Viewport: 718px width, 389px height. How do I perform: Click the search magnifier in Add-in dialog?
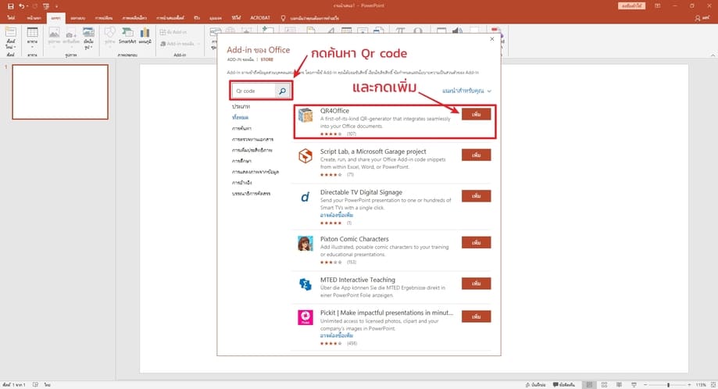tap(282, 91)
